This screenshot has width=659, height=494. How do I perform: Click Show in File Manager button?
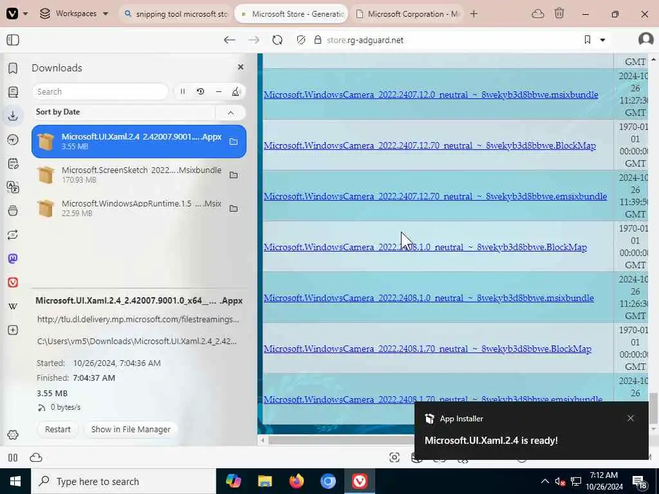(x=131, y=429)
